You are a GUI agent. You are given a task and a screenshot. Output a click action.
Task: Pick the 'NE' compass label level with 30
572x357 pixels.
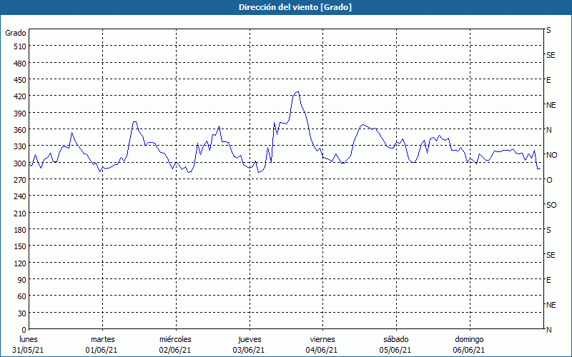(x=551, y=305)
